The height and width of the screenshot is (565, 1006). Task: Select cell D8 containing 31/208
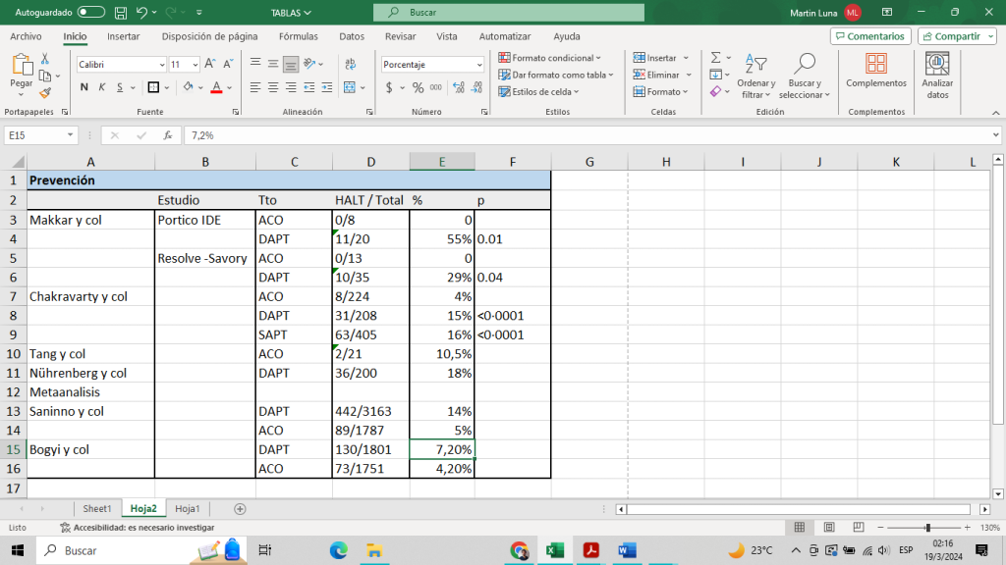coord(370,316)
